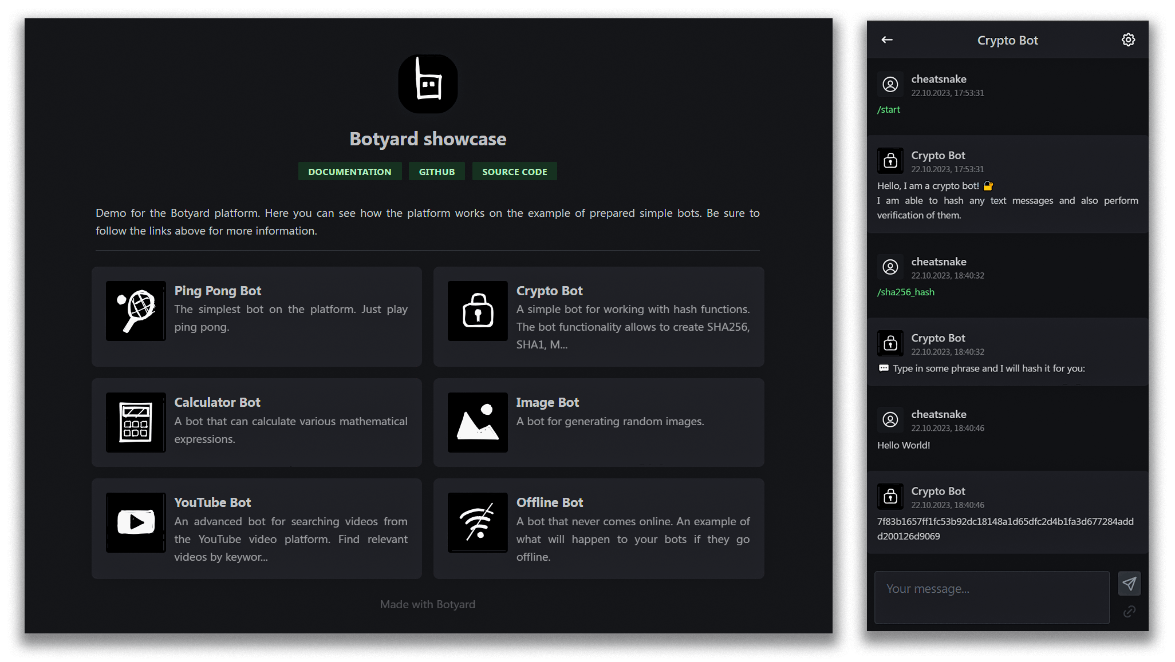Open chat settings gear icon

tap(1128, 39)
